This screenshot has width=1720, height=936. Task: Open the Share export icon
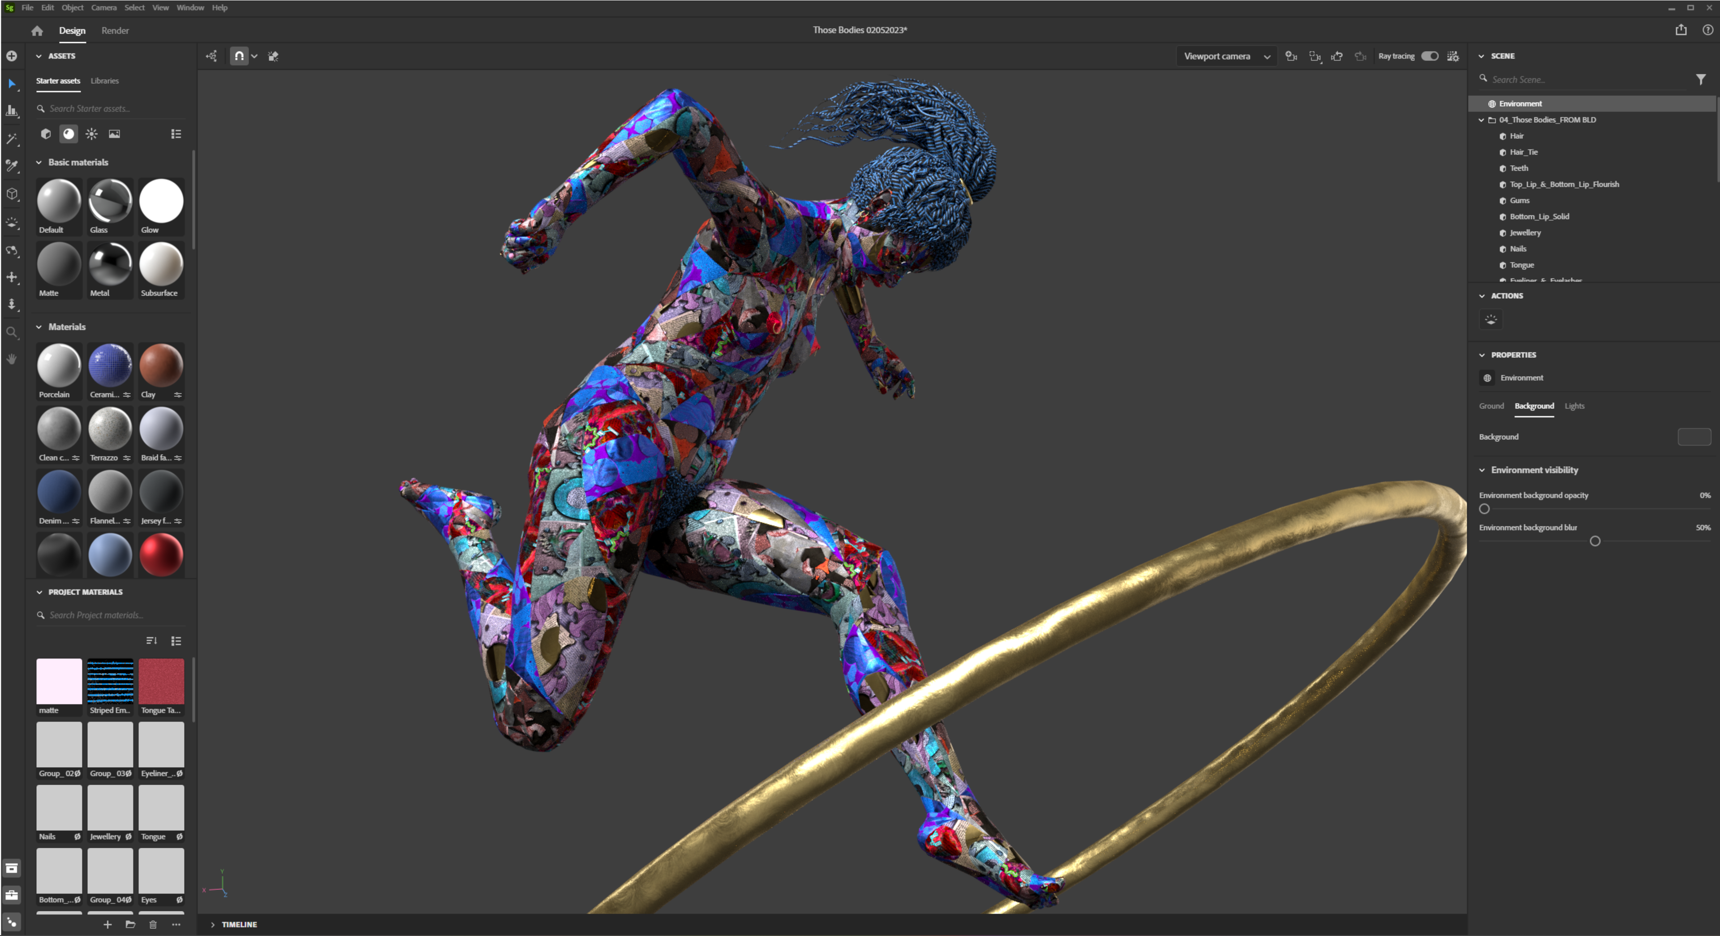pos(1681,30)
